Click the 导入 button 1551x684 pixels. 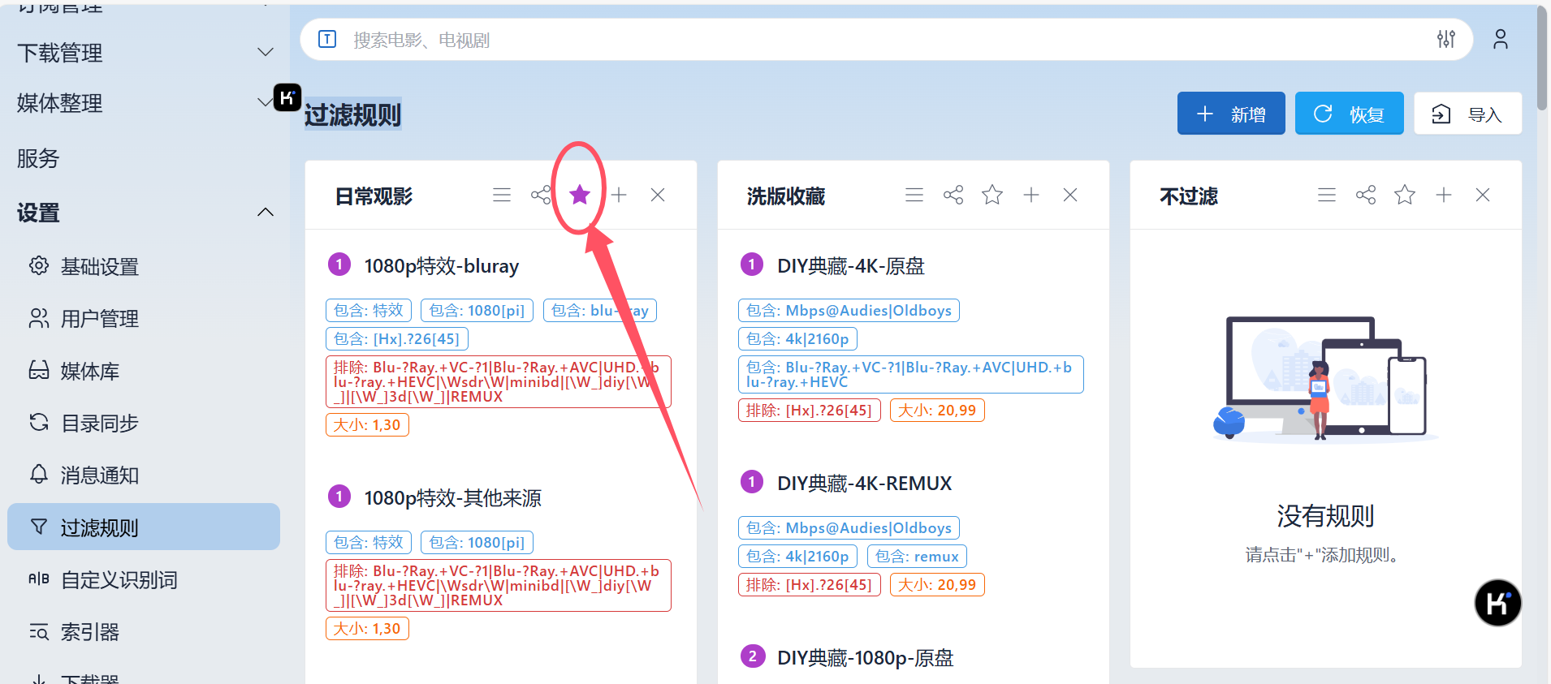(x=1468, y=114)
